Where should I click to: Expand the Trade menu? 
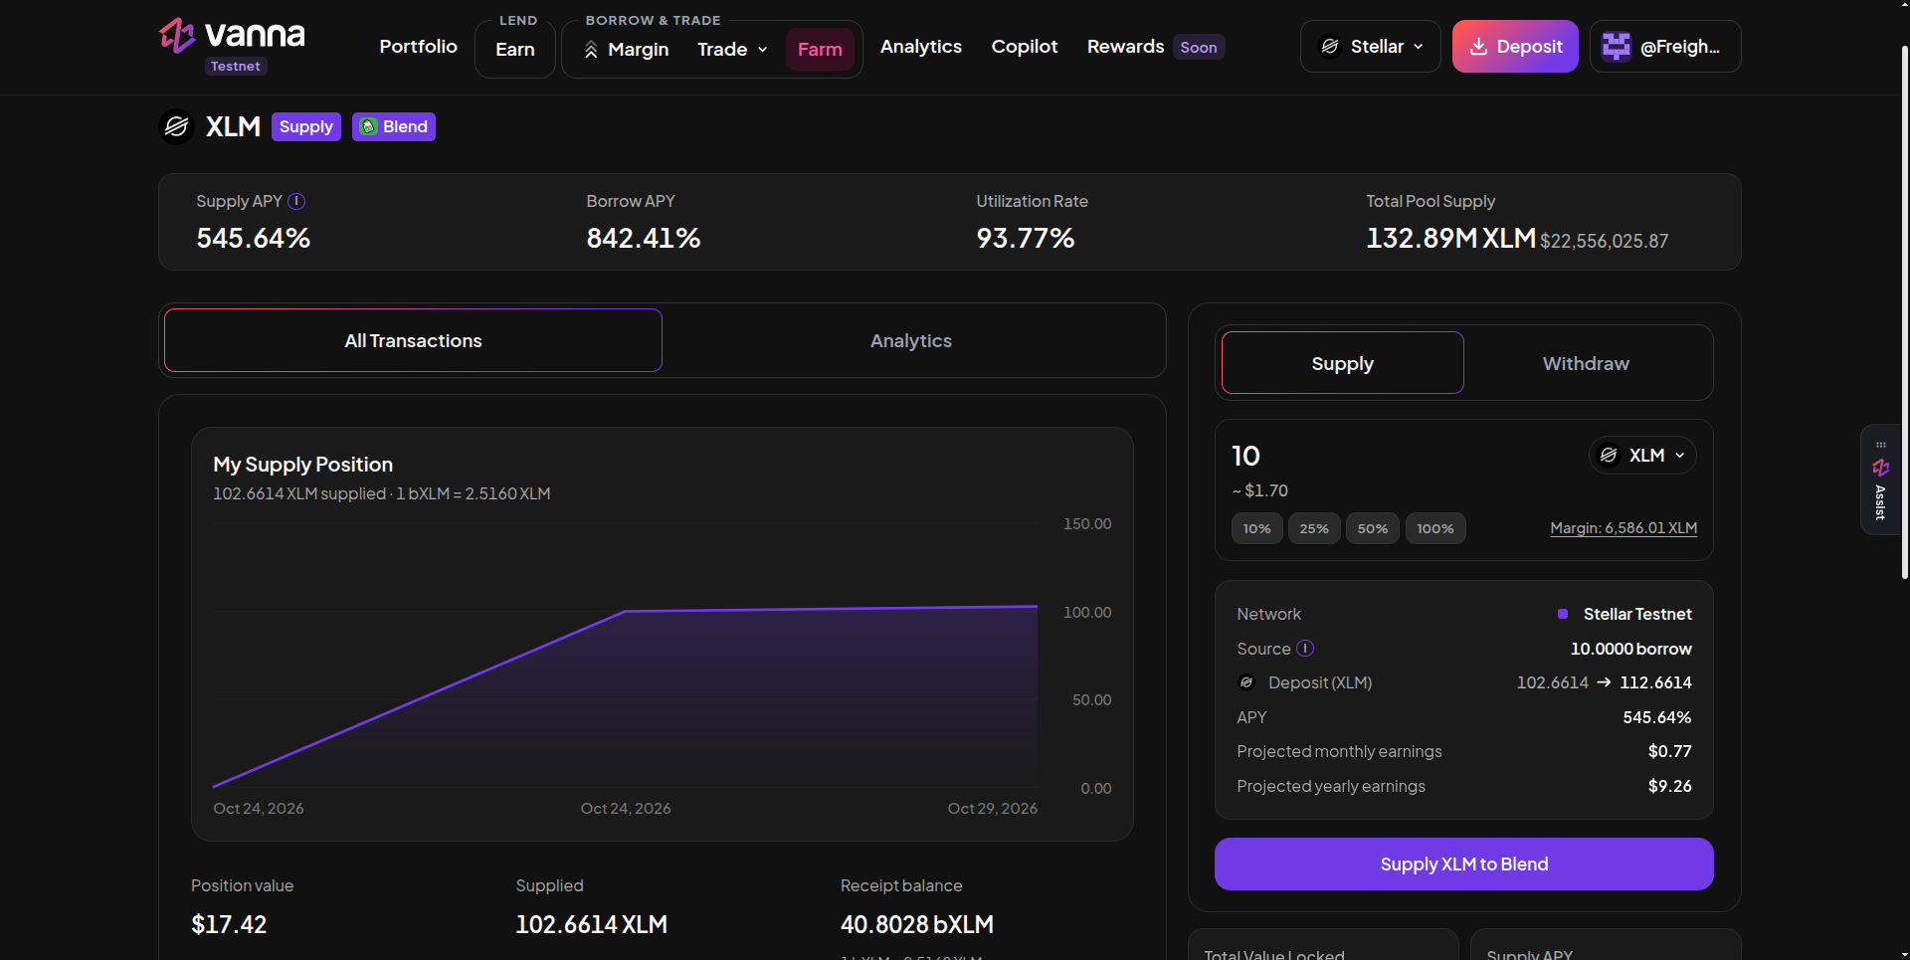tap(732, 50)
